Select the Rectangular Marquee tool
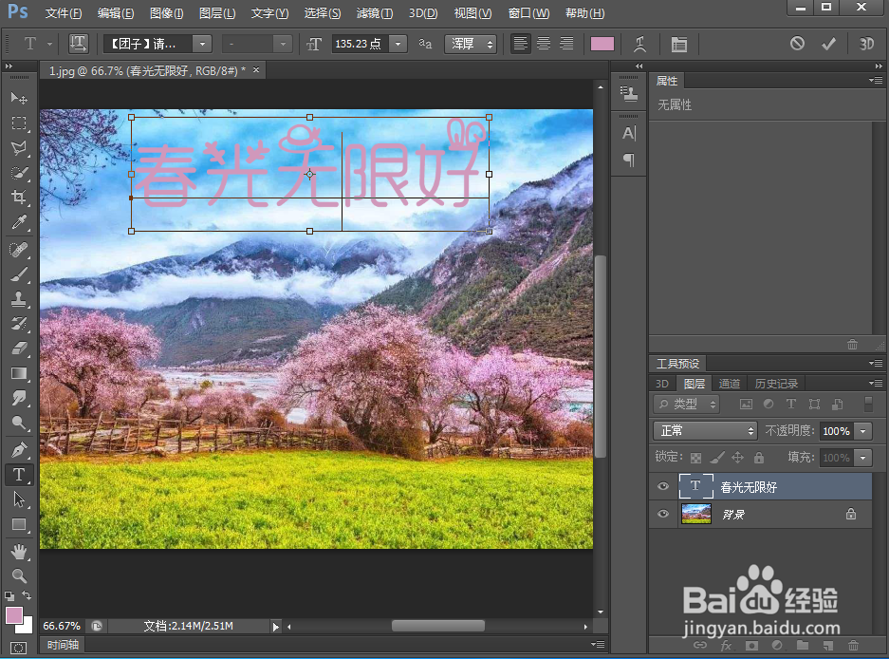This screenshot has height=659, width=889. pyautogui.click(x=19, y=122)
